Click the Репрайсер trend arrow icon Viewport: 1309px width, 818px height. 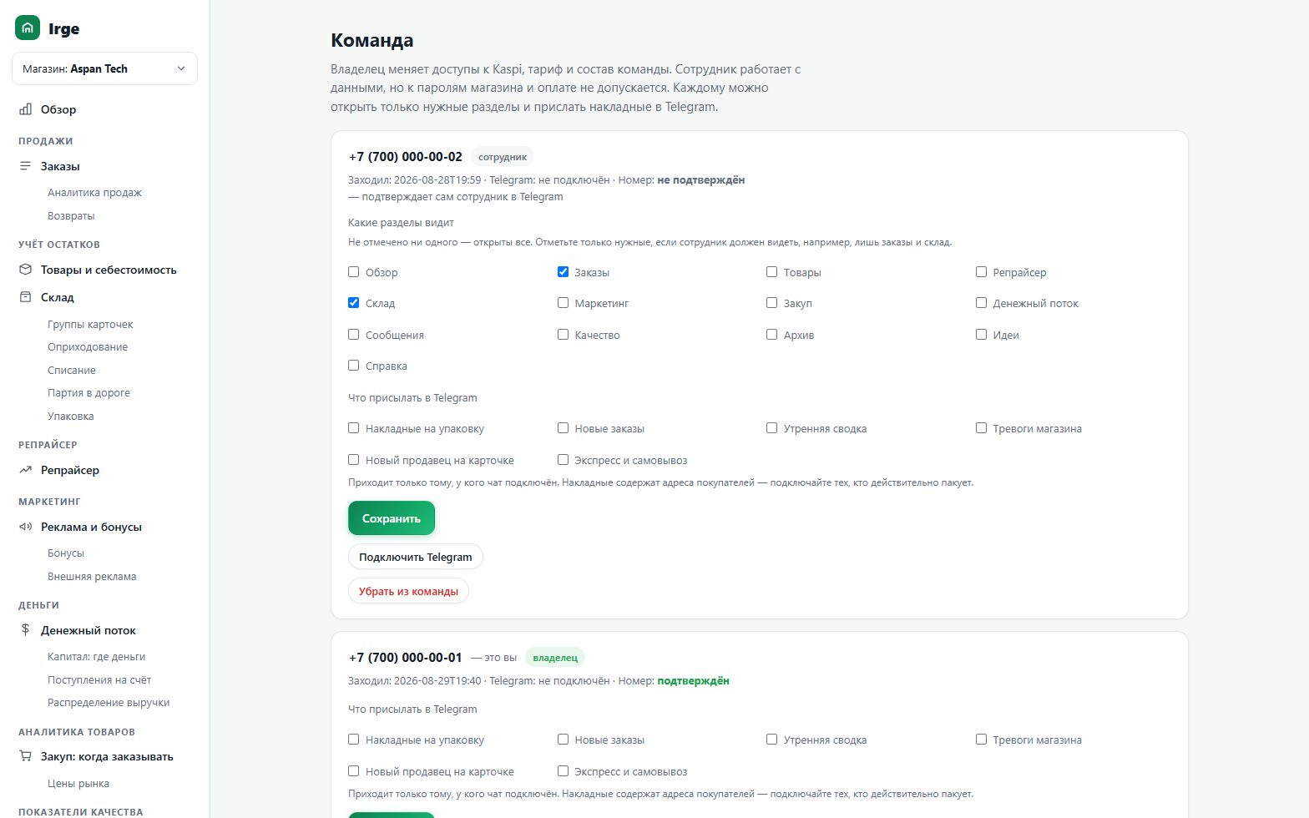point(25,470)
